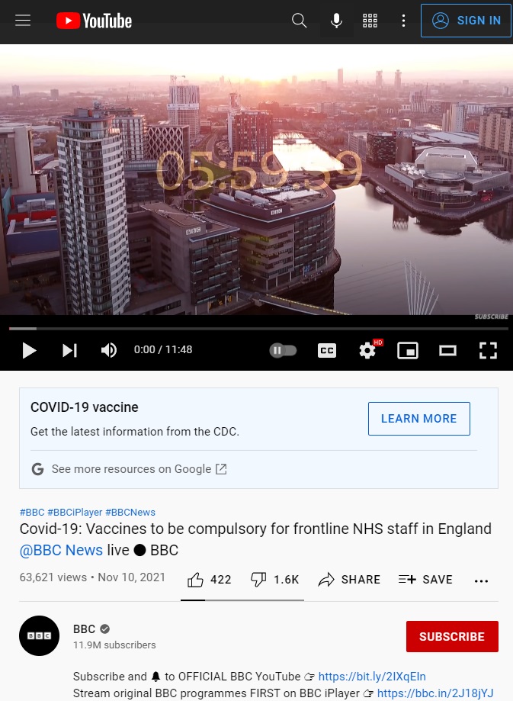Enter full screen mode
The width and height of the screenshot is (513, 701).
click(488, 351)
